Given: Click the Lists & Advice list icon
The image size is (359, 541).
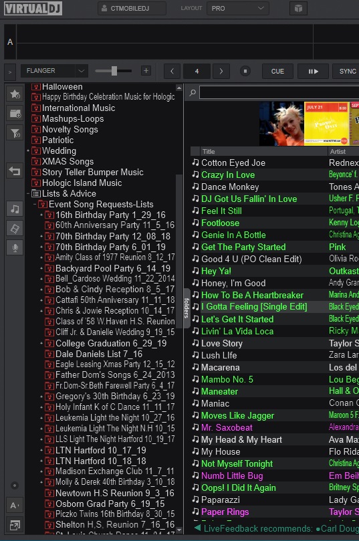Looking at the screenshot, I should [35, 193].
